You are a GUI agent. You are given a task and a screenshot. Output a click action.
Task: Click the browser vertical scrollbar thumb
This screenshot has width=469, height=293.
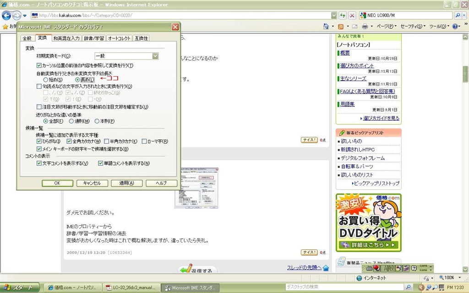tap(465, 74)
